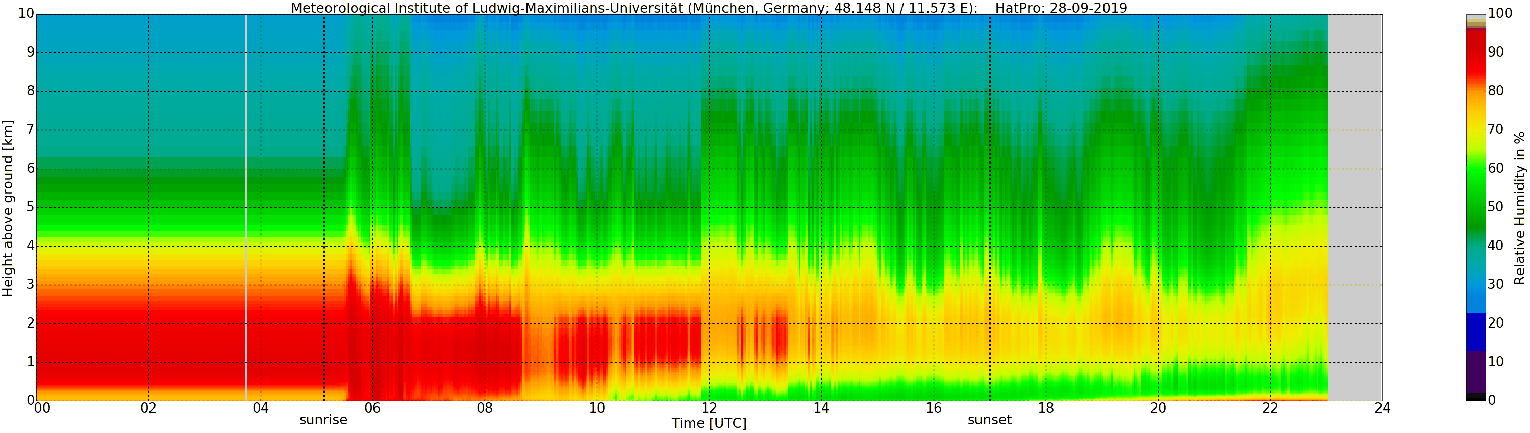
Task: Click height axis tick label '9'
Action: click(30, 53)
